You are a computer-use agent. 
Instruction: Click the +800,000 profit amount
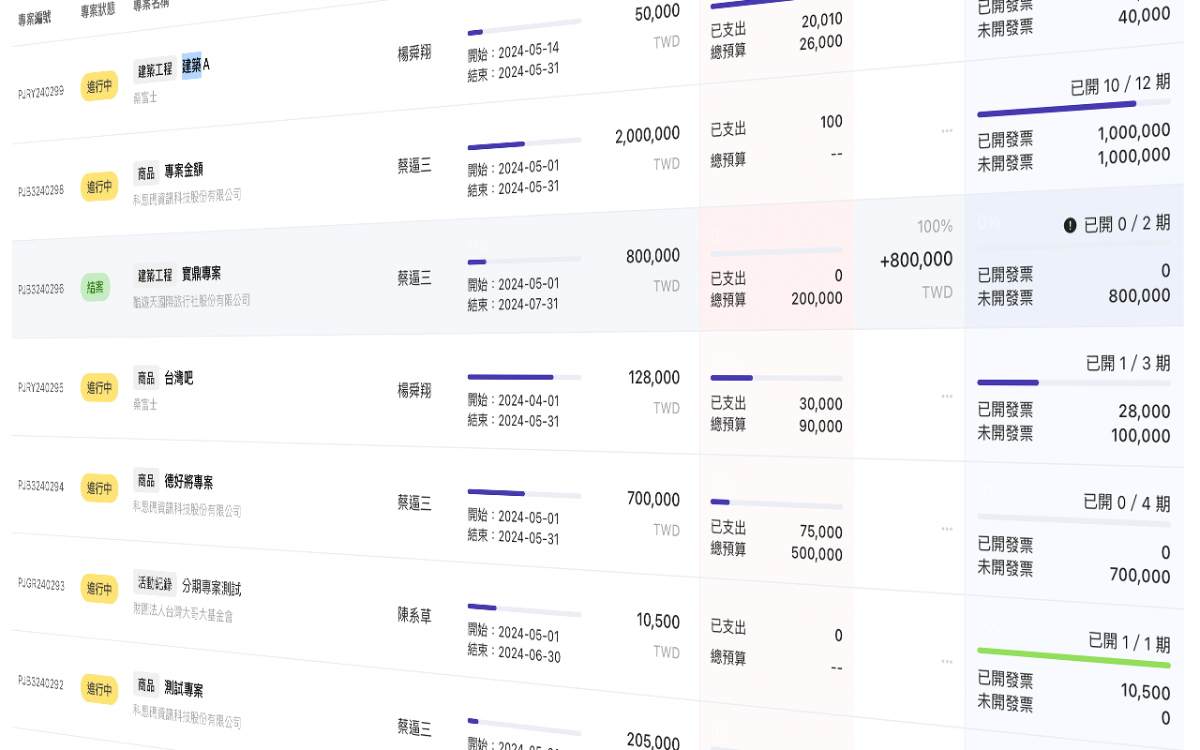click(916, 260)
